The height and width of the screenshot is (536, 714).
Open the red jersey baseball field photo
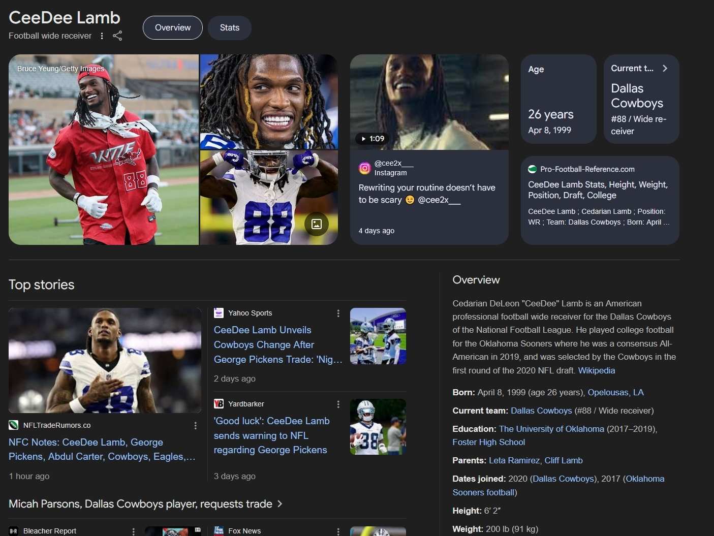[104, 149]
